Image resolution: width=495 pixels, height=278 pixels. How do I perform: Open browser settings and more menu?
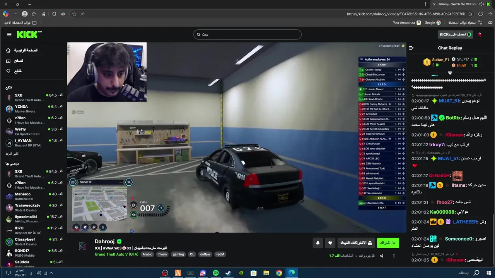15,14
